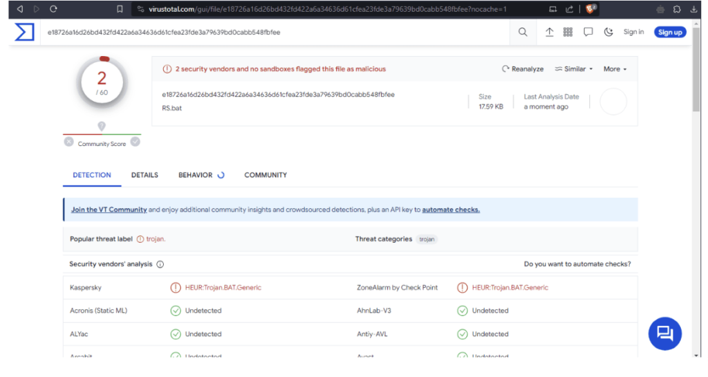708x377 pixels.
Task: Click the Join the VT Community link
Action: 109,210
